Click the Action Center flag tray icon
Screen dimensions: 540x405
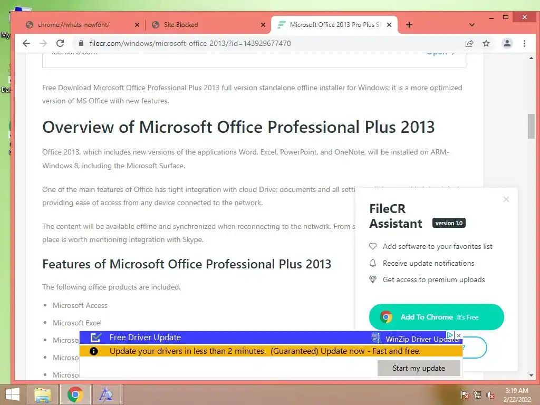pos(465,394)
